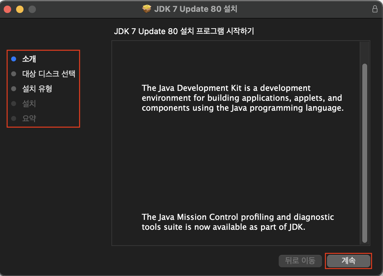
Task: Click the dot next to 요약 step
Action: click(13, 118)
